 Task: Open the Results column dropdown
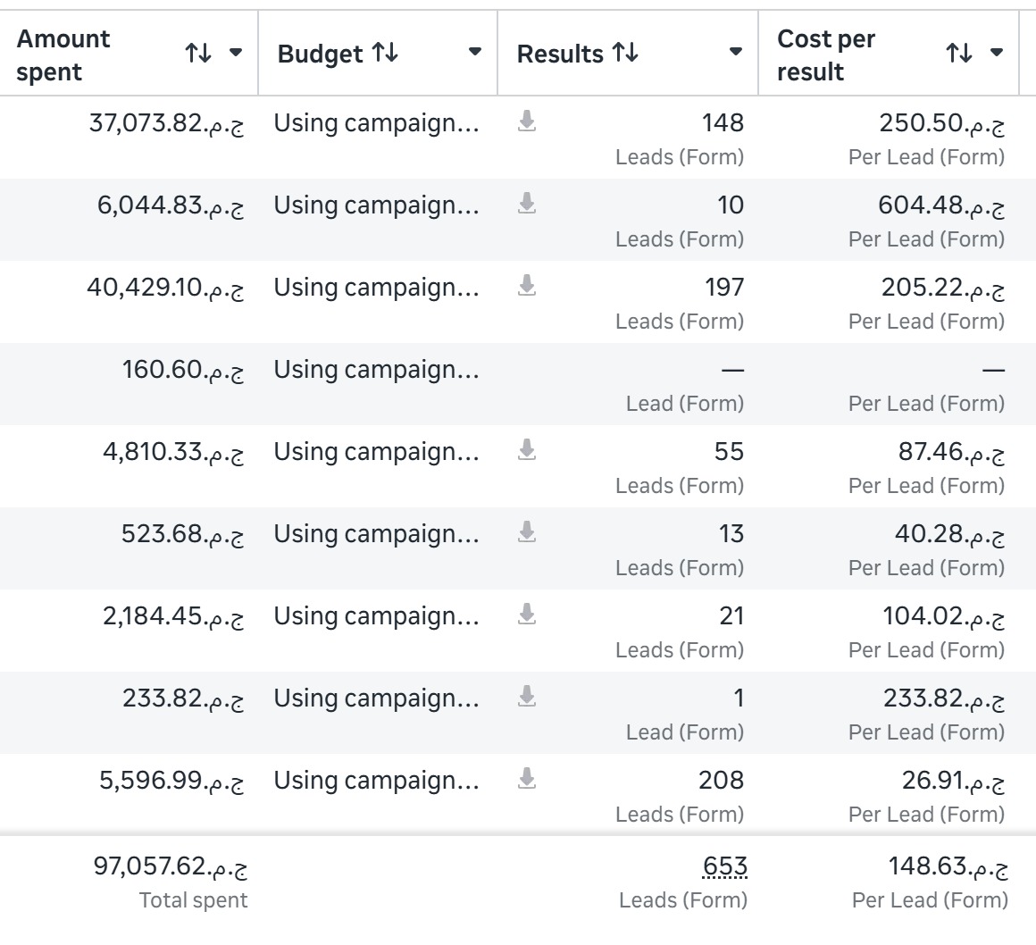point(735,52)
